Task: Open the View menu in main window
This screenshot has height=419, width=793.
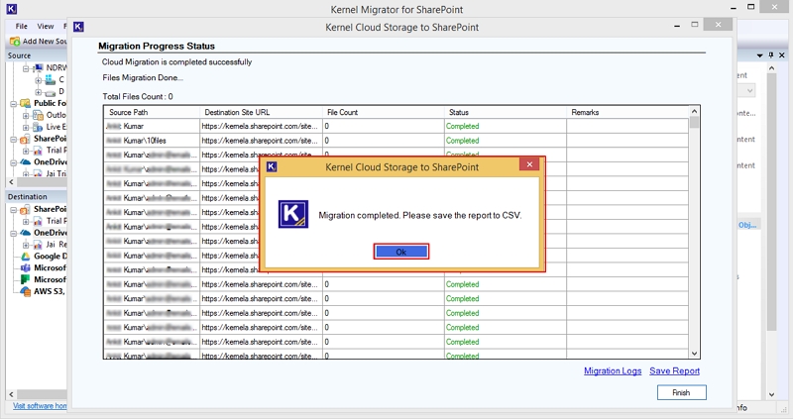Action: tap(45, 27)
